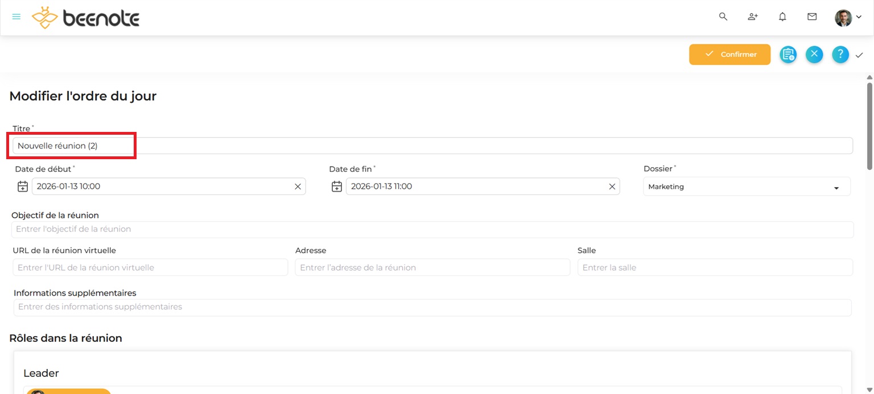The width and height of the screenshot is (874, 394).
Task: Clear the start date value
Action: coord(298,186)
